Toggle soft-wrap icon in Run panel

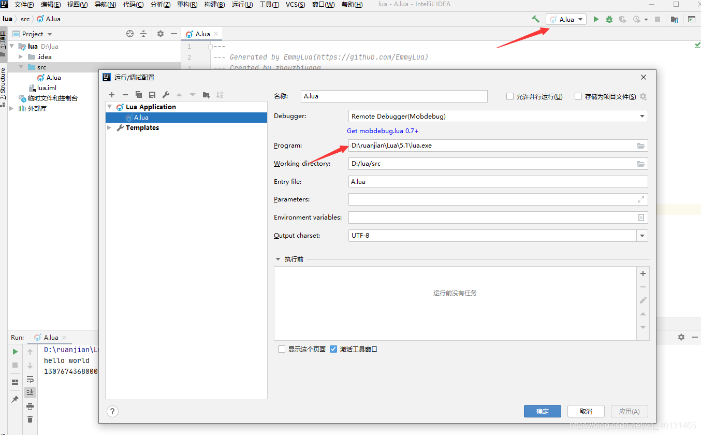pyautogui.click(x=30, y=379)
